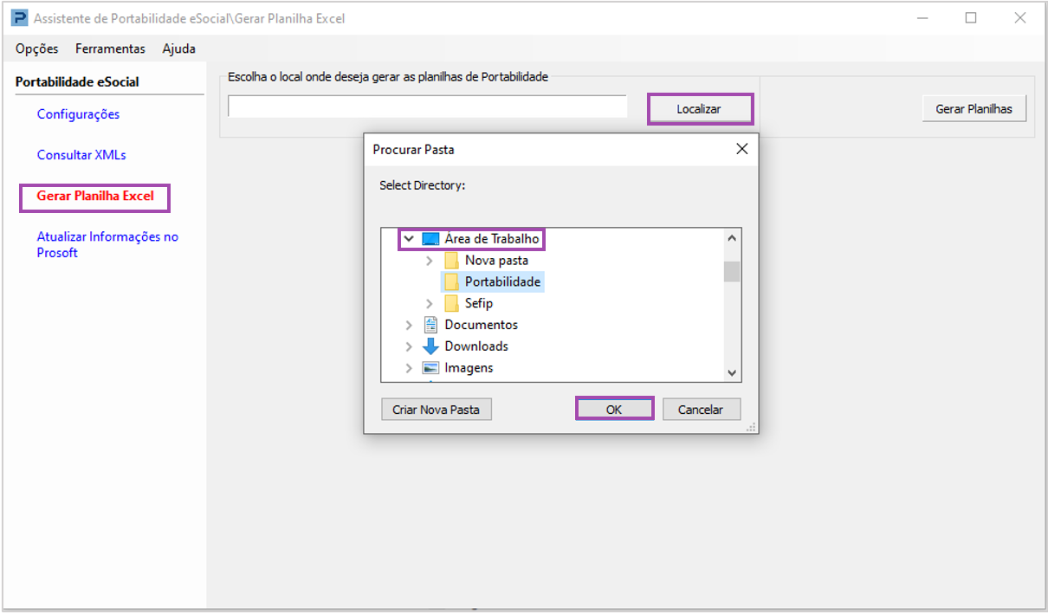
Task: Click Cancelar in the folder dialog
Action: click(x=701, y=410)
